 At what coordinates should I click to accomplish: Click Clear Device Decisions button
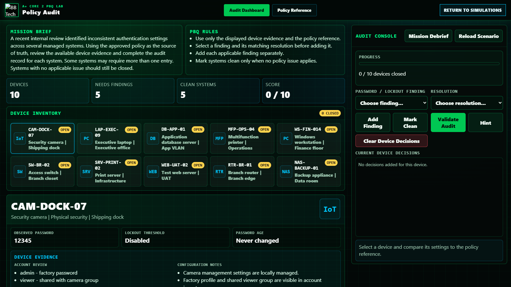392,141
